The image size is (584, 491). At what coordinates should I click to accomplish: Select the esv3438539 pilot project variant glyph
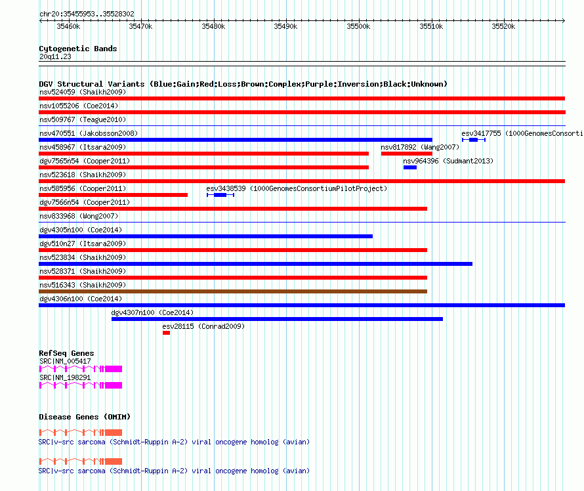pyautogui.click(x=220, y=195)
